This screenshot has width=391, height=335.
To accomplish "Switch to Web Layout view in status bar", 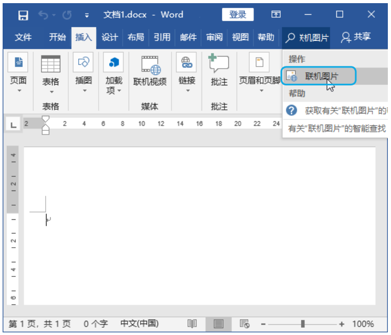I will tap(244, 324).
